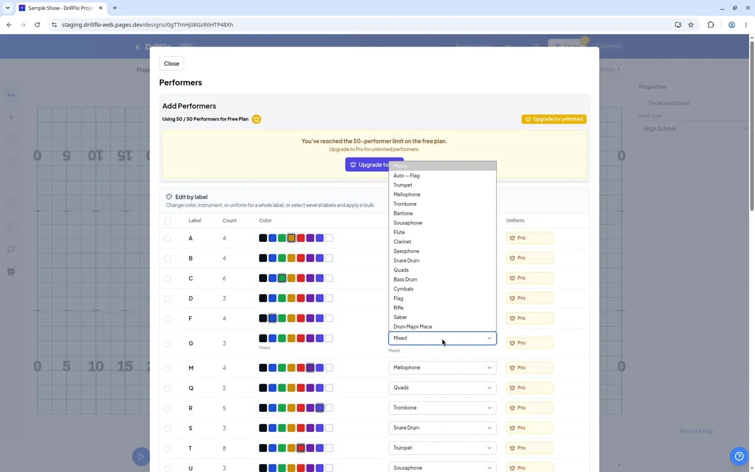View site information icon in address bar
This screenshot has width=755, height=472.
point(54,25)
